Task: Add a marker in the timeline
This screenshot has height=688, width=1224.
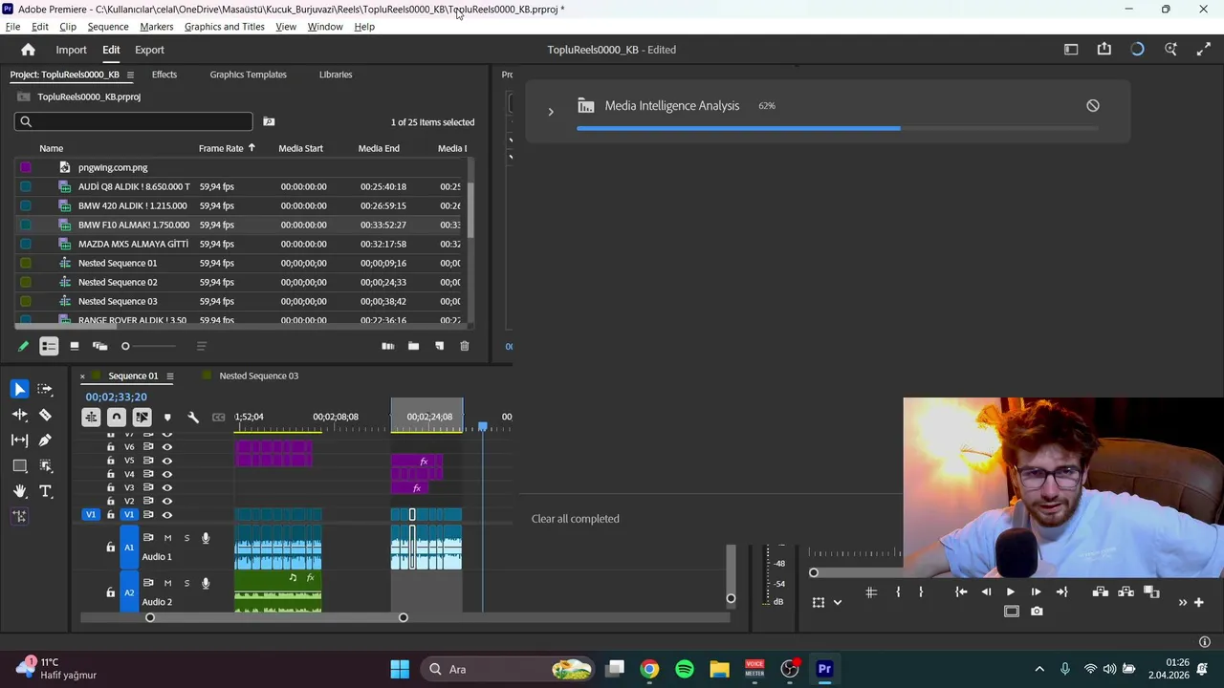Action: click(167, 417)
